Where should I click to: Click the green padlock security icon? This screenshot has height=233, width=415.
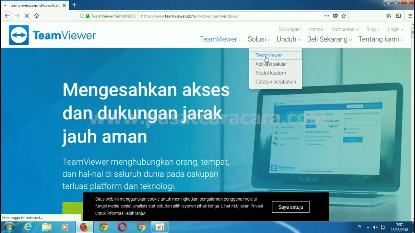tap(88, 16)
